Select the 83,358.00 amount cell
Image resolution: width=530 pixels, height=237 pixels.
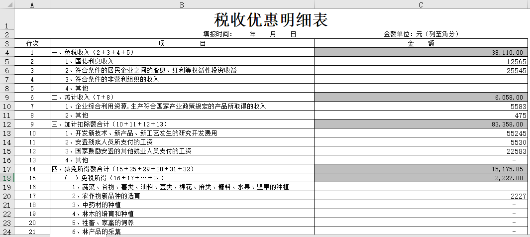tap(421, 124)
